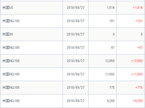Click the +1,014 red profit value
The height and width of the screenshot is (108, 145).
pyautogui.click(x=138, y=8)
